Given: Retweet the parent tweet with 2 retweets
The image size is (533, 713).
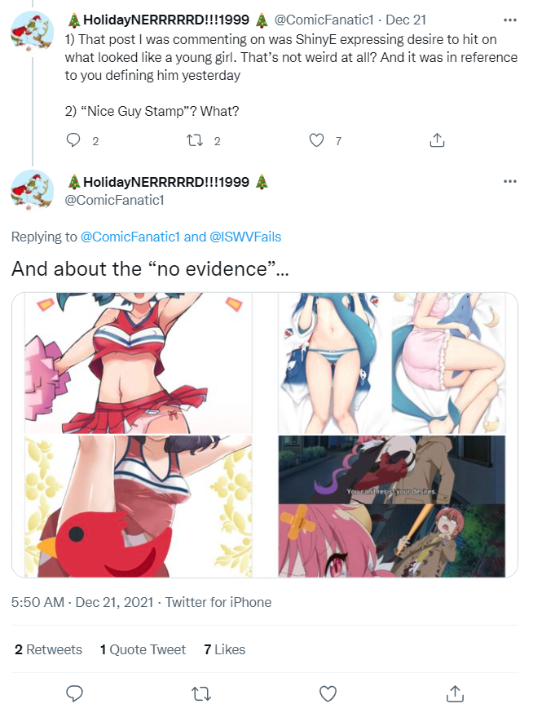Looking at the screenshot, I should tap(195, 140).
